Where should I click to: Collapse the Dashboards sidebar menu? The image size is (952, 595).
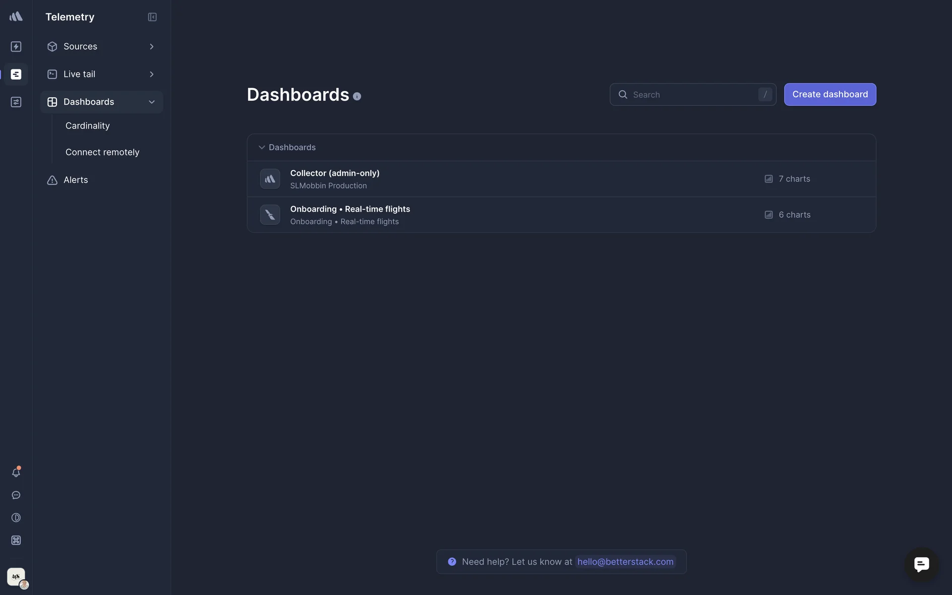coord(152,102)
